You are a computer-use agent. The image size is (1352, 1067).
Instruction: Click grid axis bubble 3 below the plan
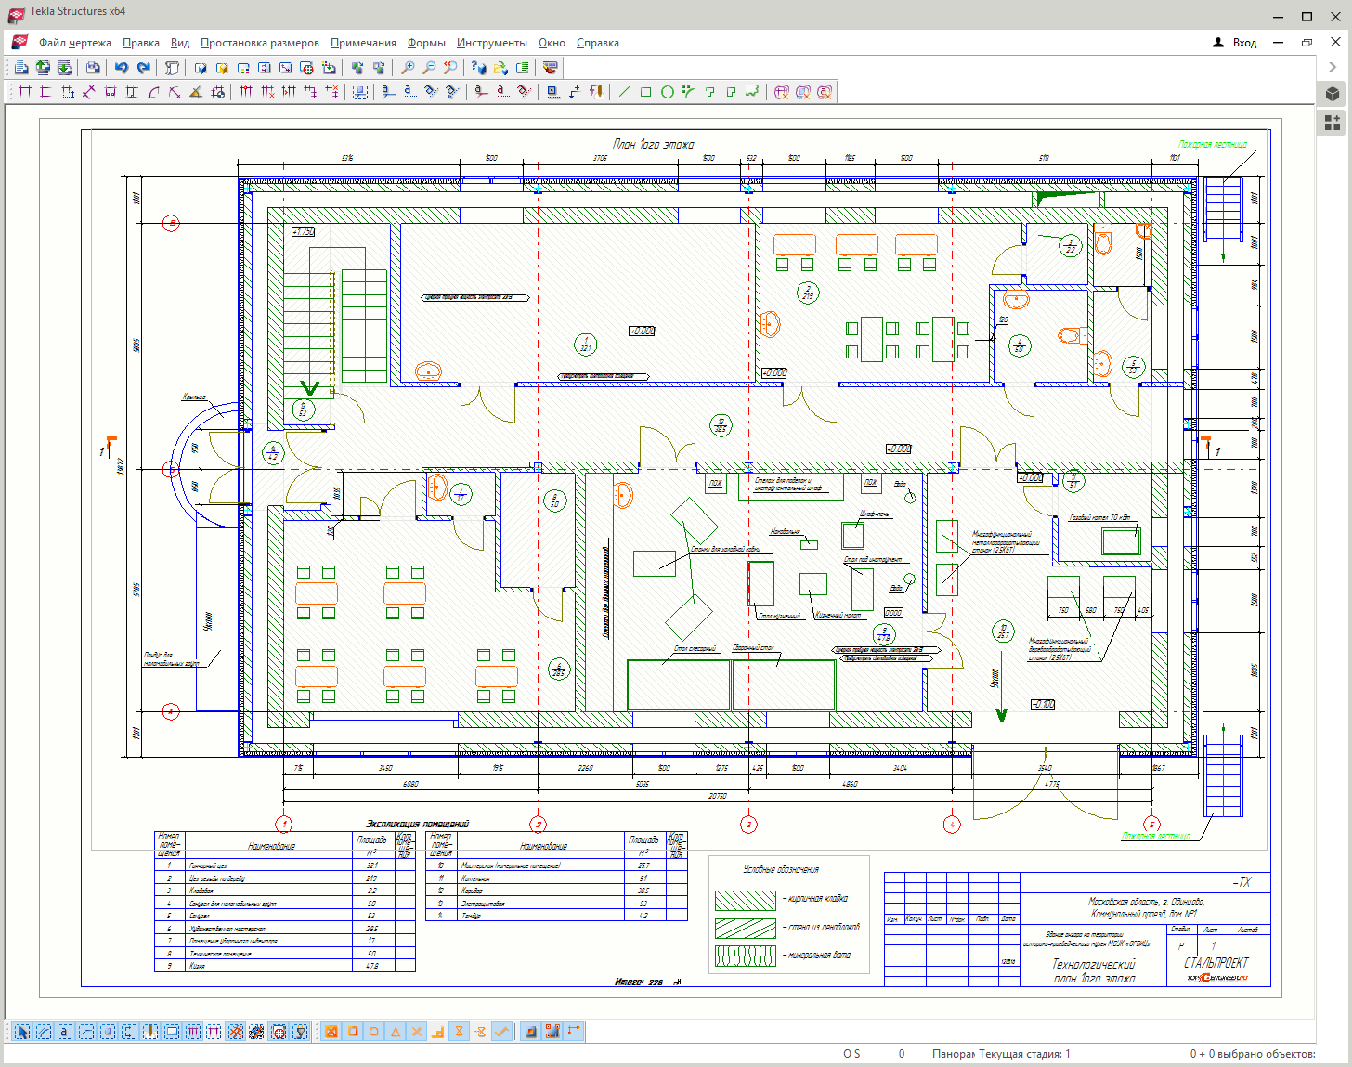(748, 825)
